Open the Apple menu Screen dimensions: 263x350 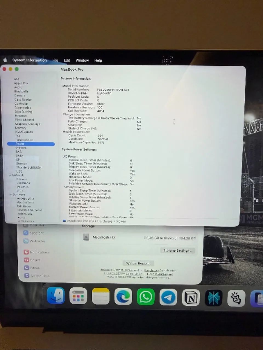pos(5,60)
